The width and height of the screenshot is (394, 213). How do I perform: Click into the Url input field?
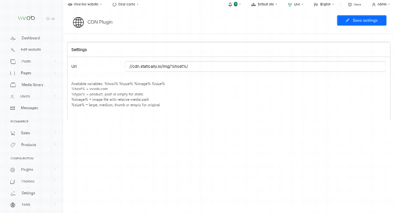point(255,66)
